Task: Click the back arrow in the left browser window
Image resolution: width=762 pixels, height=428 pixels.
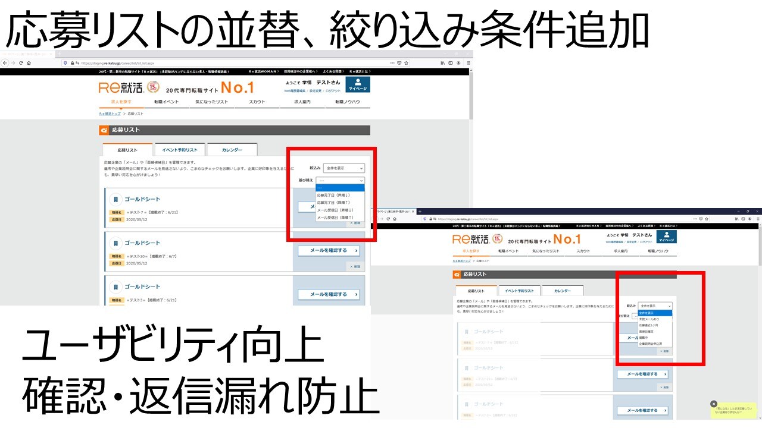Action: (x=5, y=63)
